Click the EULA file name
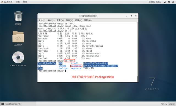Viewport: 176px width, 106px height. click(x=40, y=68)
